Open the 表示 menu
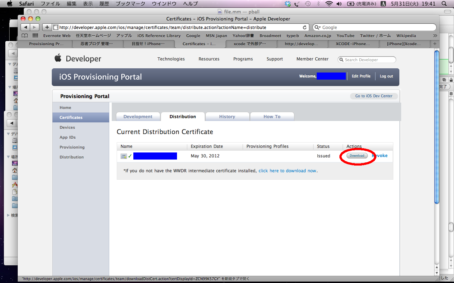Screen dimensions: 454x283 88,4
